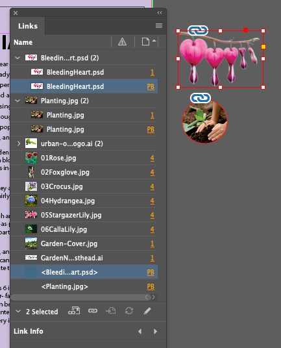The height and width of the screenshot is (348, 281).
Task: Click the 01Rose.jpg thumbnail
Action: [31, 158]
